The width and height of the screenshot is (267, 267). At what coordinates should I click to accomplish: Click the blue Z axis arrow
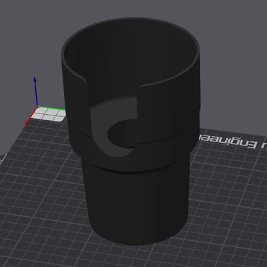(35, 91)
